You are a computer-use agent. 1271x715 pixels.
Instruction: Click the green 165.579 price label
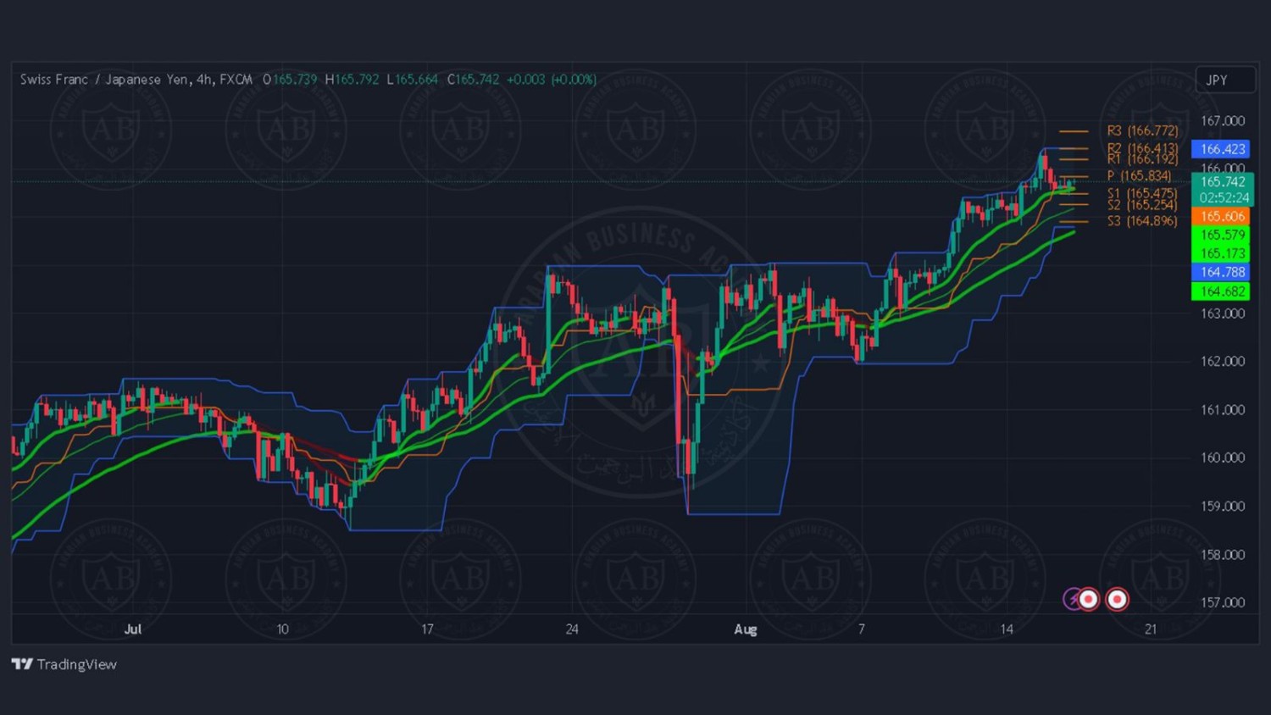tap(1220, 236)
